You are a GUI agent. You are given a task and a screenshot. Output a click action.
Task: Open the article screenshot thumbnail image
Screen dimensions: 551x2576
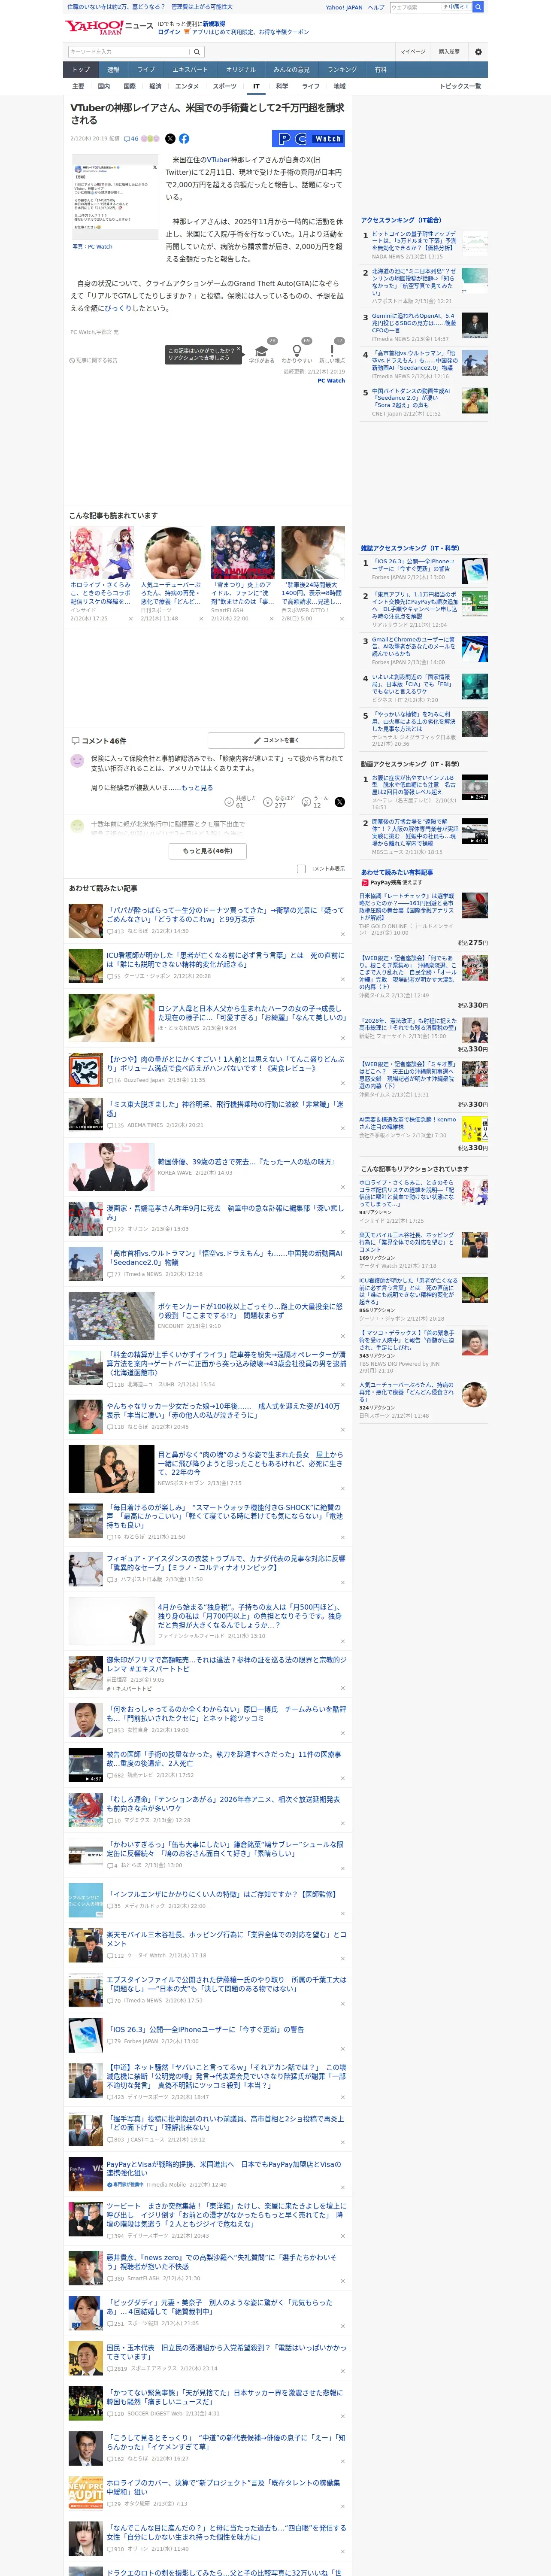(115, 197)
